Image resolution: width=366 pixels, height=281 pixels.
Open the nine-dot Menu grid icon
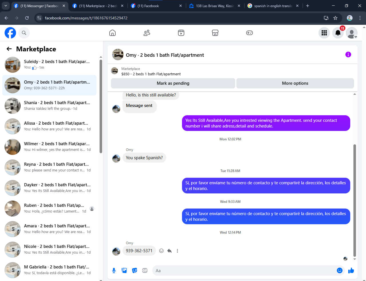point(324,33)
